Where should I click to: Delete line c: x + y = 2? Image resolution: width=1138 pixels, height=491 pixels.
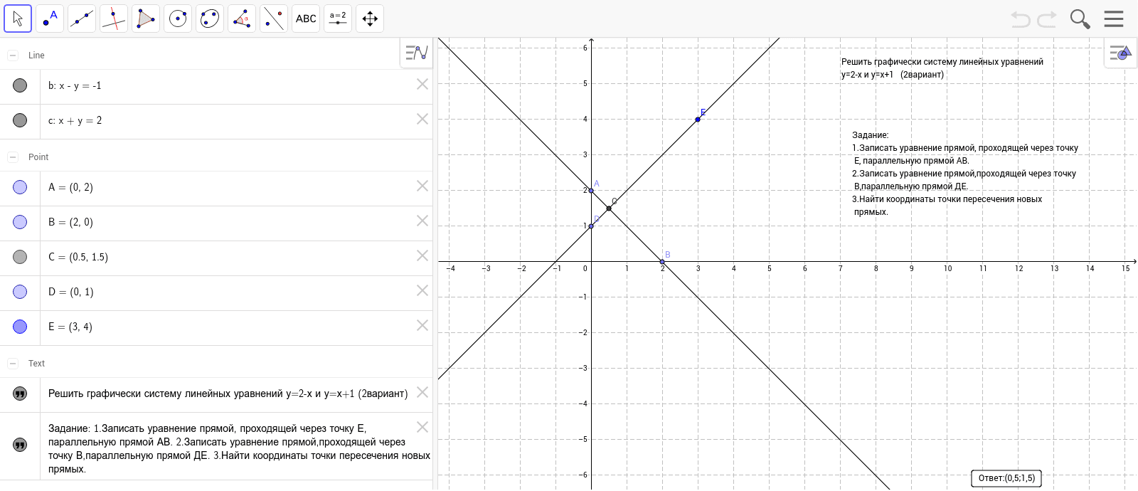(x=422, y=119)
